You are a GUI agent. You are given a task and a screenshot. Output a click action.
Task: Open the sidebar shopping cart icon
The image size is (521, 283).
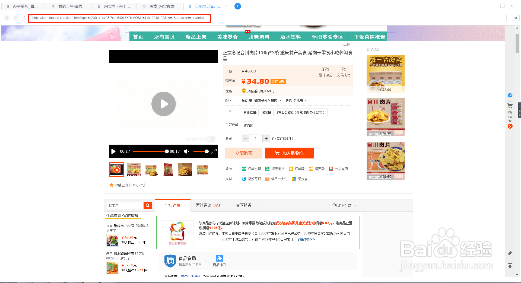(510, 106)
